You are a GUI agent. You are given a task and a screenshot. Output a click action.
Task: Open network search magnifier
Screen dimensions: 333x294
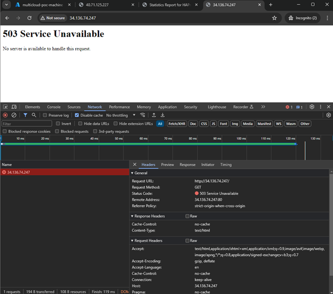34,115
